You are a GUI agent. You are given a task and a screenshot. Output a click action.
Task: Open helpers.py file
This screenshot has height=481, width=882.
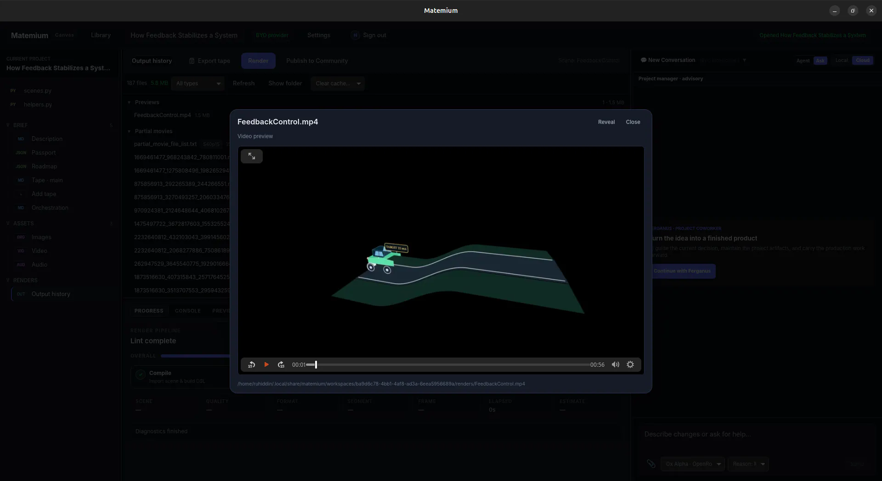(38, 105)
